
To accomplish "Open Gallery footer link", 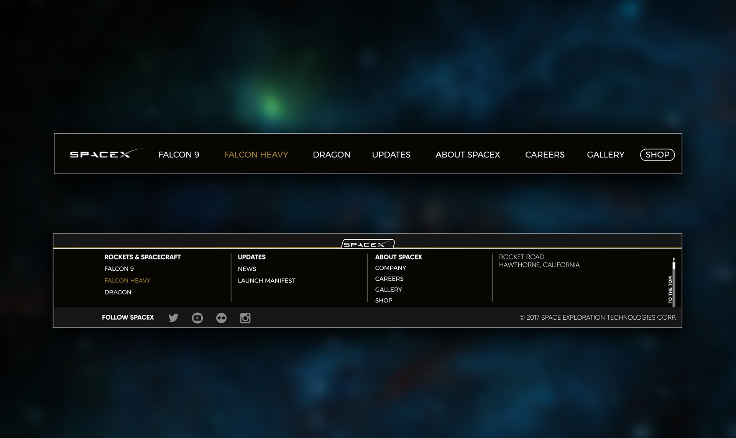I will click(389, 289).
